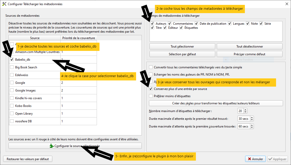
Task: Select cover priority cell for Kindle hi-res covers
Action: point(79,98)
